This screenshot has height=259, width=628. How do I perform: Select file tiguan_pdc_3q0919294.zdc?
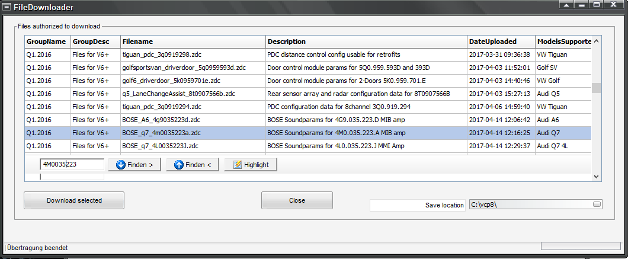coord(162,107)
